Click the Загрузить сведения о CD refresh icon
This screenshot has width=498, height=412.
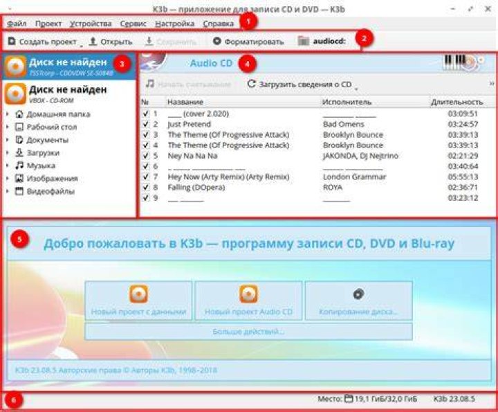pyautogui.click(x=252, y=84)
